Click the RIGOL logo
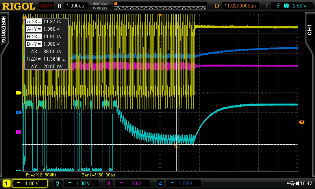 (x=18, y=6)
